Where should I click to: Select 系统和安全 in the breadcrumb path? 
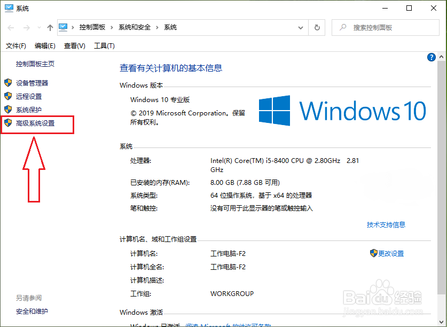[135, 27]
